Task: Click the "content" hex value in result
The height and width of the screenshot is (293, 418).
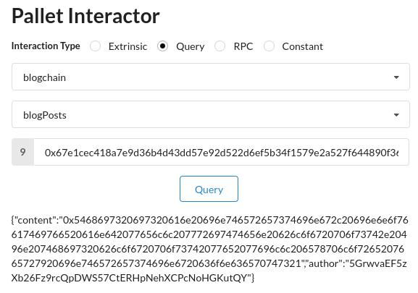Action: pyautogui.click(x=209, y=242)
